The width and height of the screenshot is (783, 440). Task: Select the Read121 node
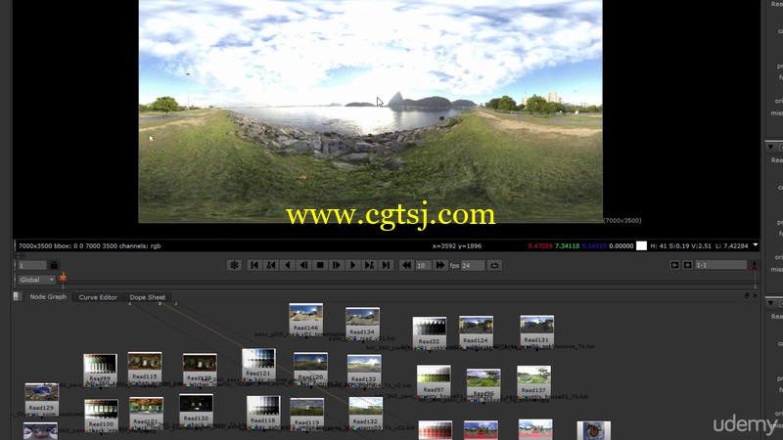(x=258, y=364)
